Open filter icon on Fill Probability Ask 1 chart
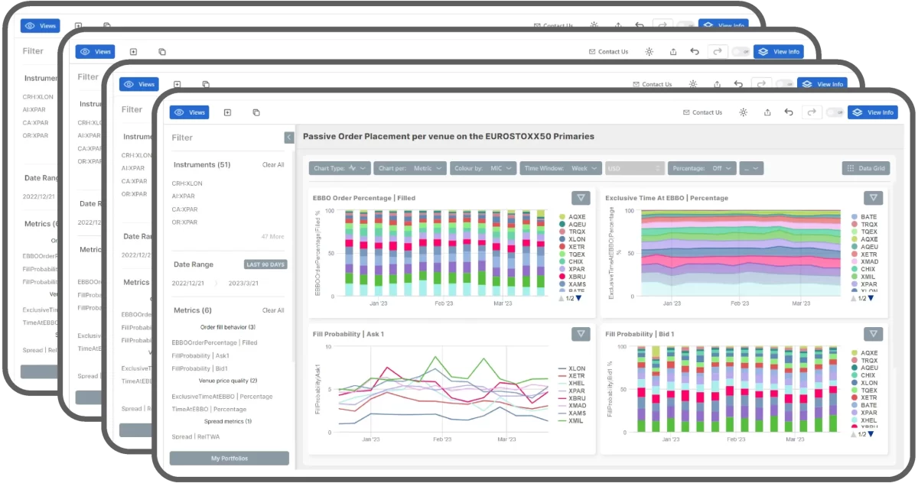Image resolution: width=918 pixels, height=483 pixels. (x=581, y=334)
